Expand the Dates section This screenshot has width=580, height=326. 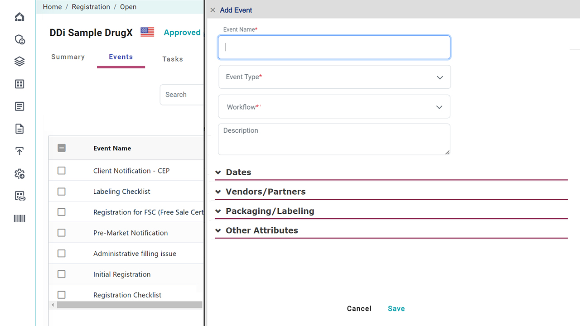point(238,173)
